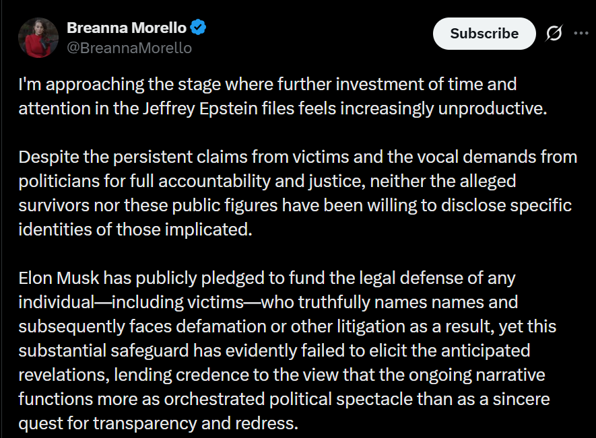
Task: Click "quest for transparency and redress" line
Action: tap(158, 423)
